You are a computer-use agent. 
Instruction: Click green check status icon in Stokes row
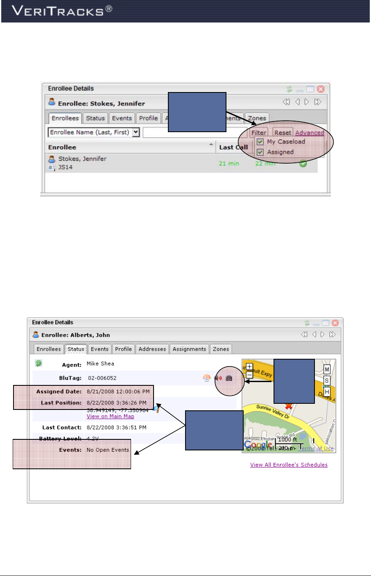[303, 164]
